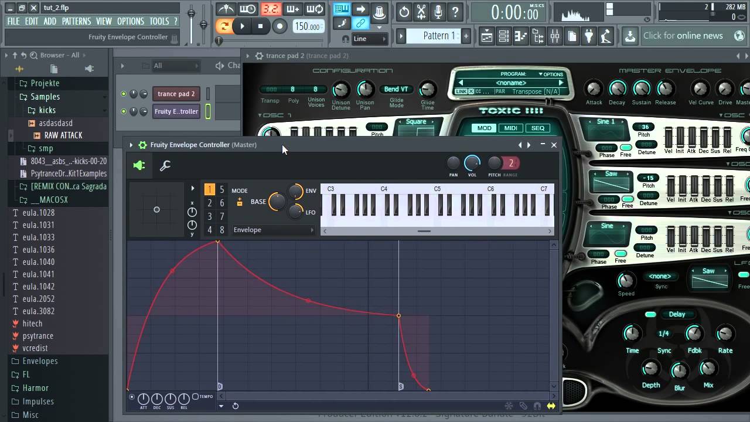The height and width of the screenshot is (422, 750).
Task: Open the Fruity Envelope Controller wrench settings
Action: click(x=165, y=166)
